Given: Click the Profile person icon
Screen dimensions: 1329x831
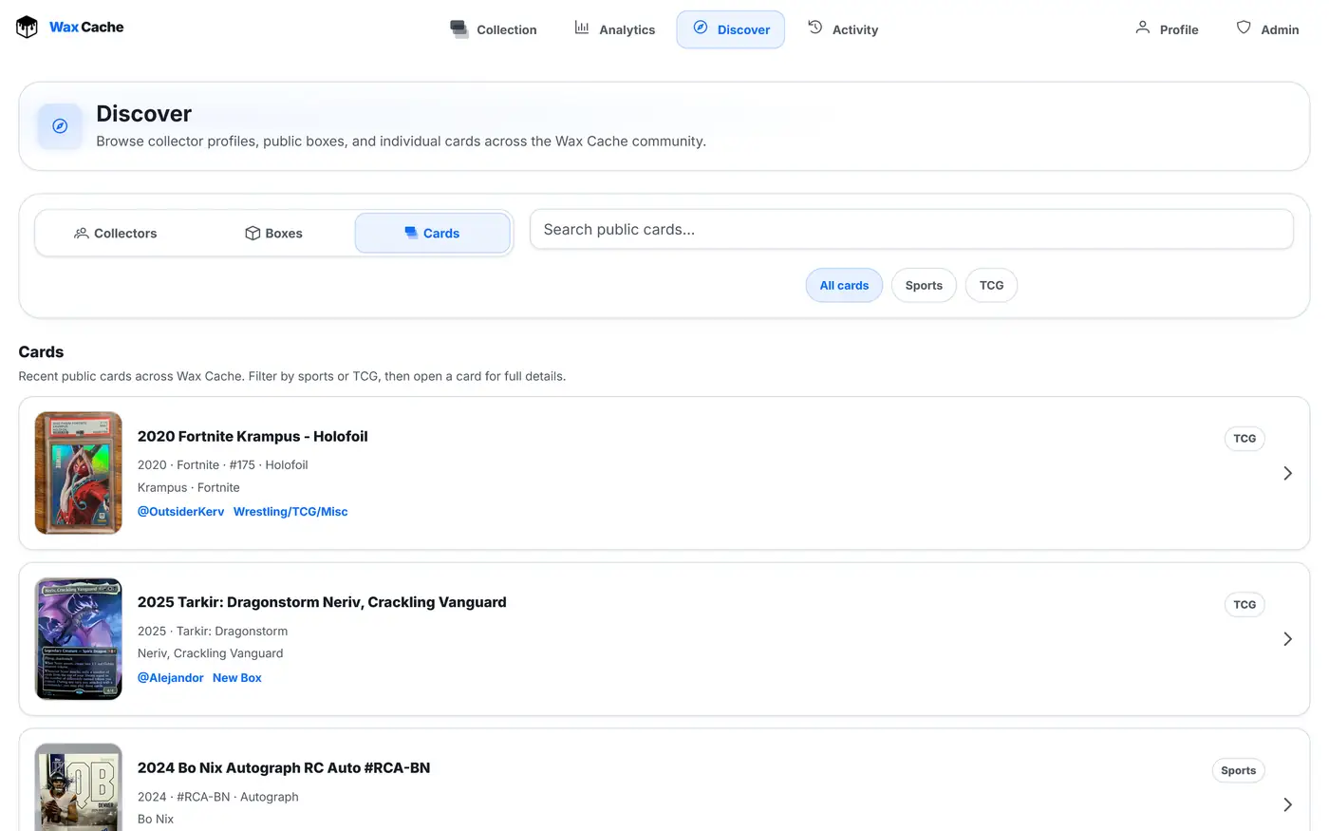Looking at the screenshot, I should point(1143,28).
